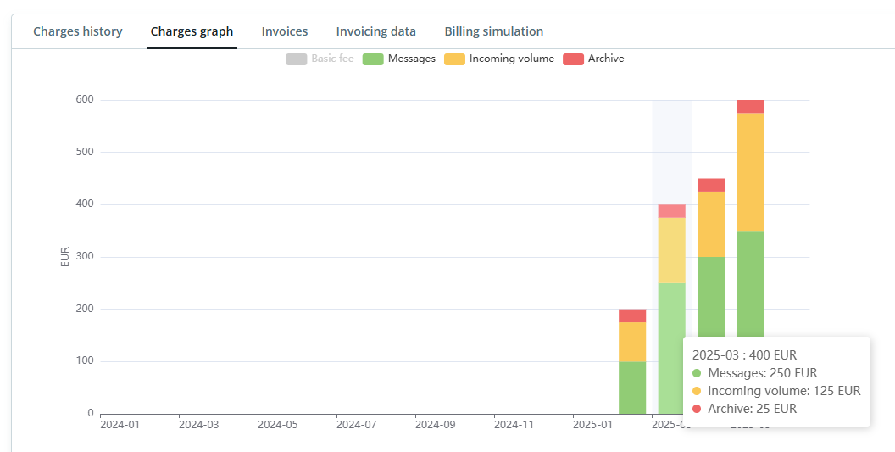Click the EUR y-axis title
The width and height of the screenshot is (895, 452).
coord(64,257)
